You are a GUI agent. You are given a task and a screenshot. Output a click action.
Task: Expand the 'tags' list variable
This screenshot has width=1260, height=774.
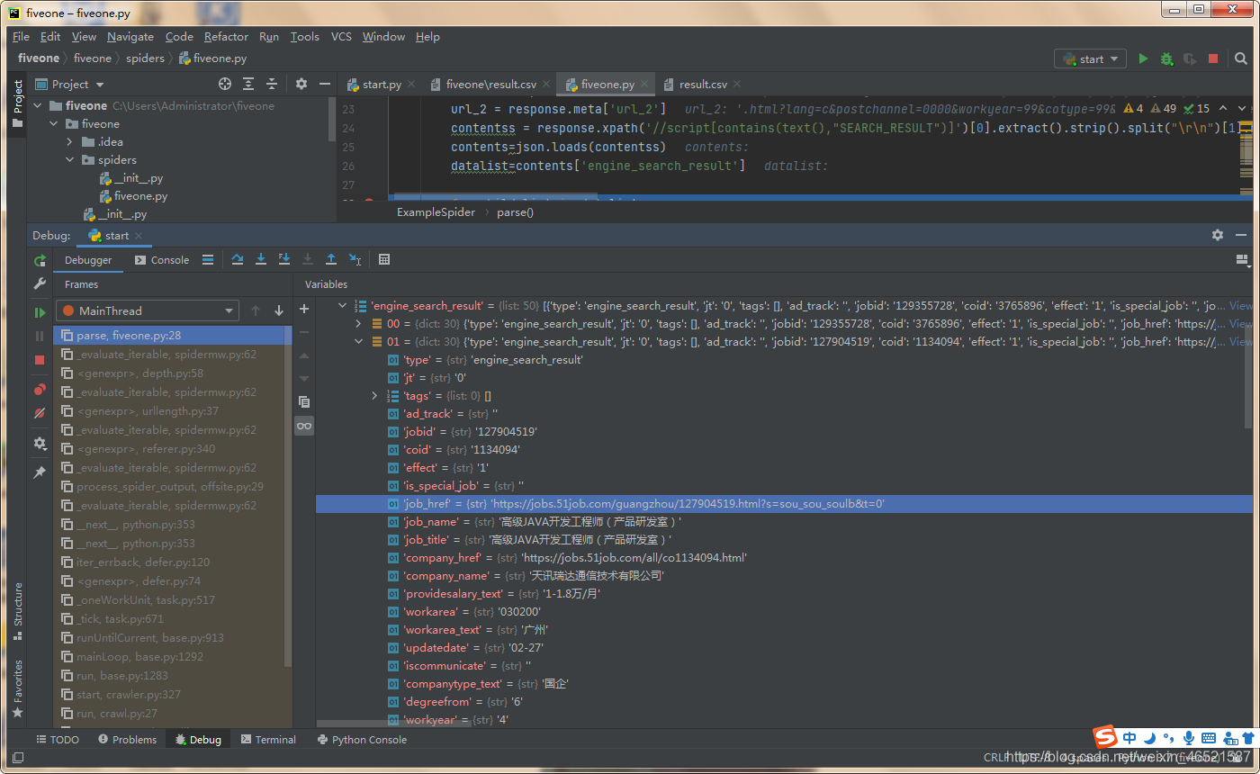374,396
